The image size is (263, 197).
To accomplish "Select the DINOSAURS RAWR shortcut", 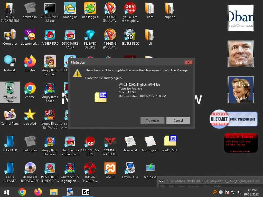I will tap(70, 39).
